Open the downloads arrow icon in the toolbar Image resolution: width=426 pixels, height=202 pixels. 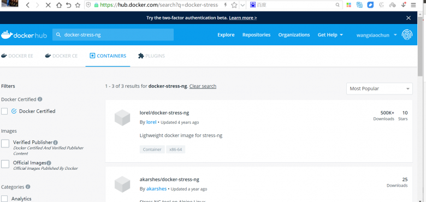404,4
